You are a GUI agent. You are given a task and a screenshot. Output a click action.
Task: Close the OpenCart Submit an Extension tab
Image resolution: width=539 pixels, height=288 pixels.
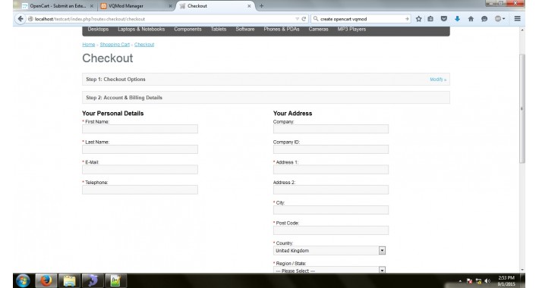[x=91, y=6]
